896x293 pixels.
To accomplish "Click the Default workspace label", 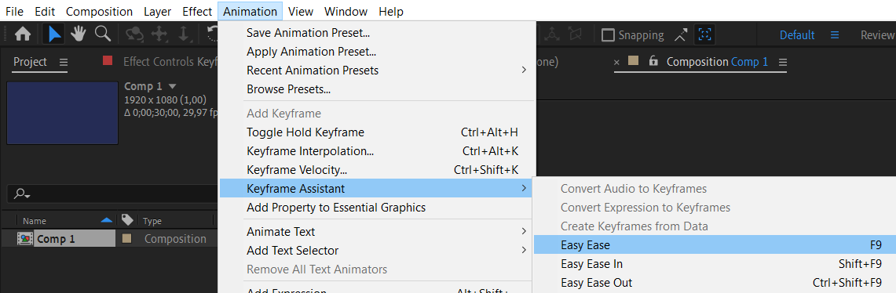I will pyautogui.click(x=796, y=34).
